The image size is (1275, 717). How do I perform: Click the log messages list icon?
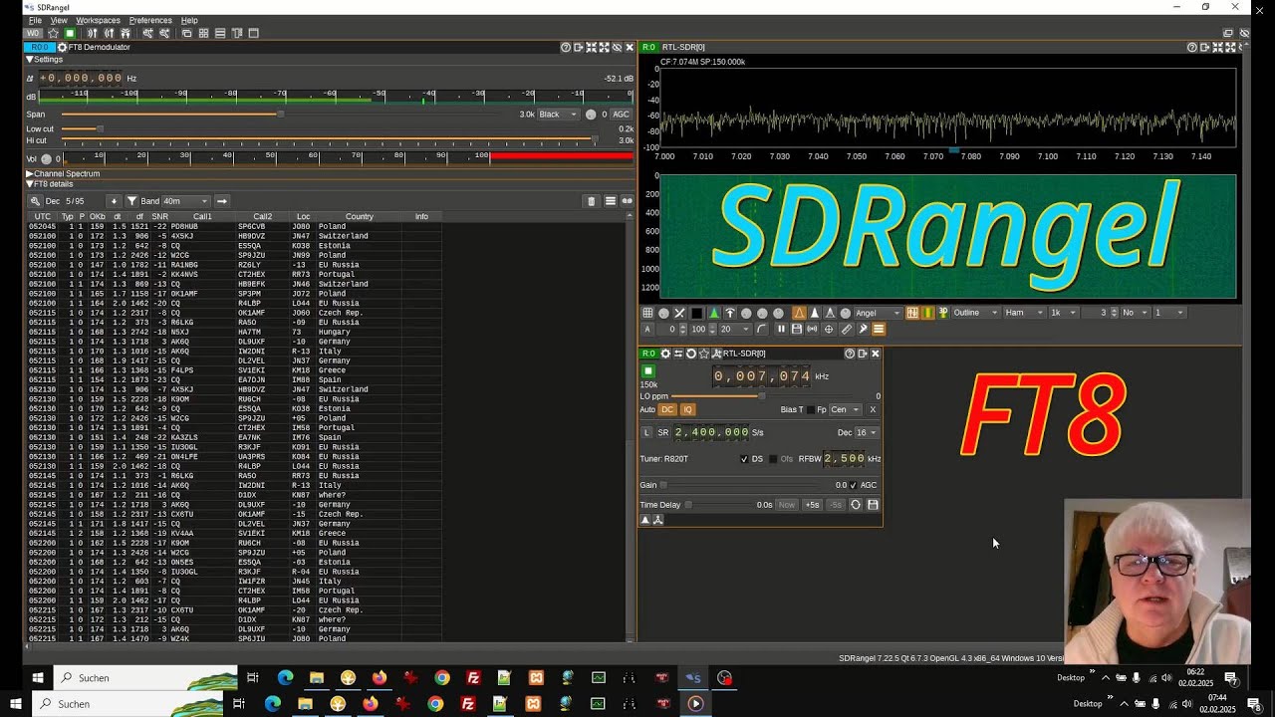click(610, 201)
